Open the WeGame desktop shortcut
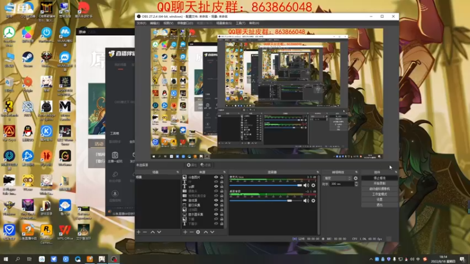 point(65,158)
